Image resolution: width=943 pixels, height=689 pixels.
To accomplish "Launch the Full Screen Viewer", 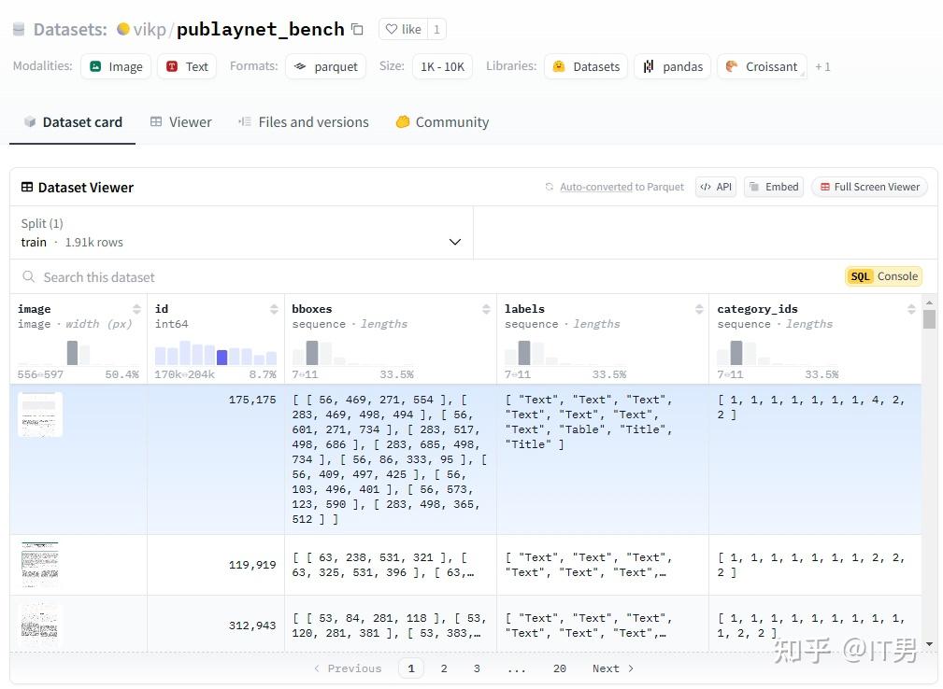I will point(869,187).
